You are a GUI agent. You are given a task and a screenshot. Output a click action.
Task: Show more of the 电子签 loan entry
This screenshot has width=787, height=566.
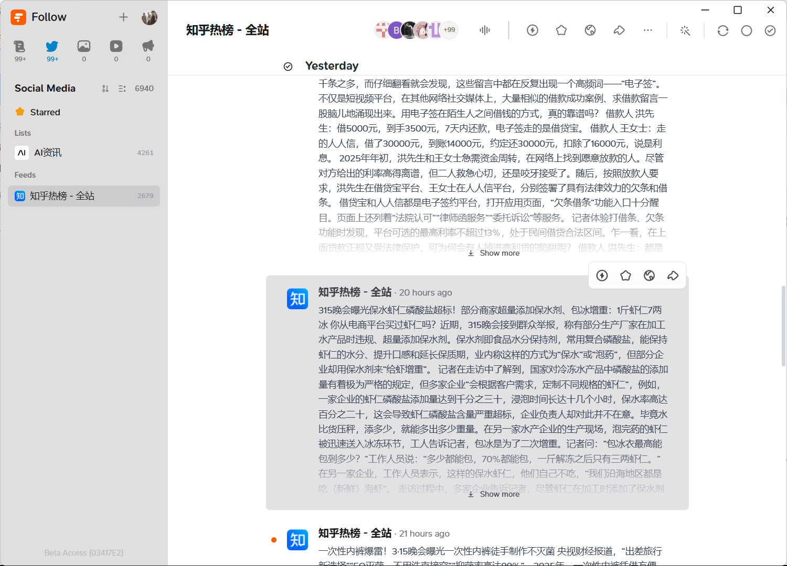click(494, 253)
